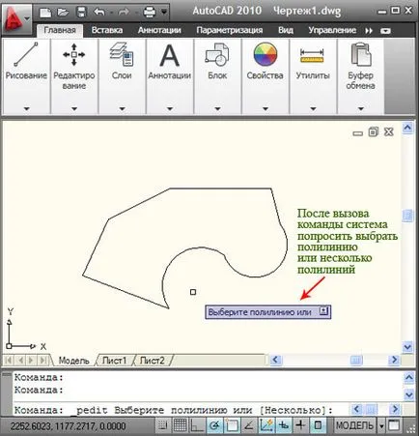This screenshot has width=419, height=436.
Task: Click command history scroll down arrow
Action: [x=408, y=394]
